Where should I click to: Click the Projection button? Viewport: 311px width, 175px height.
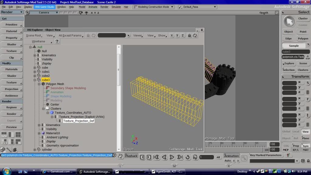tap(12, 89)
